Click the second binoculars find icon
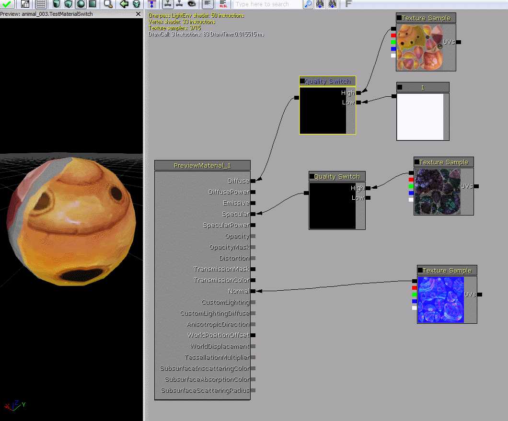Image resolution: width=508 pixels, height=421 pixels. [333, 4]
